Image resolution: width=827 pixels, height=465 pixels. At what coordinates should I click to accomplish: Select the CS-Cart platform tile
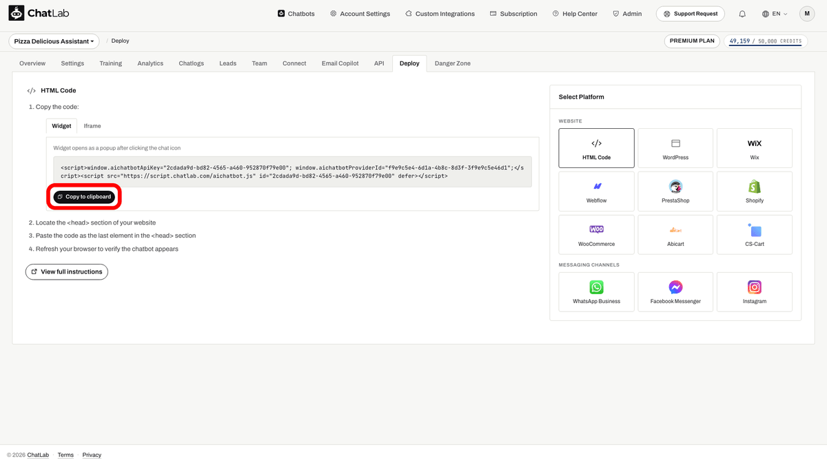pos(755,235)
